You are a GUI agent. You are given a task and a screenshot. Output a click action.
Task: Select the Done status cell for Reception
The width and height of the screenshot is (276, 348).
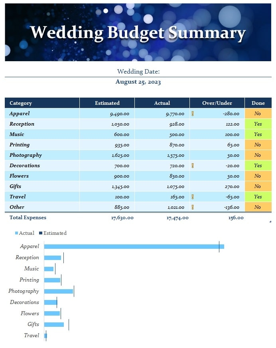click(258, 124)
